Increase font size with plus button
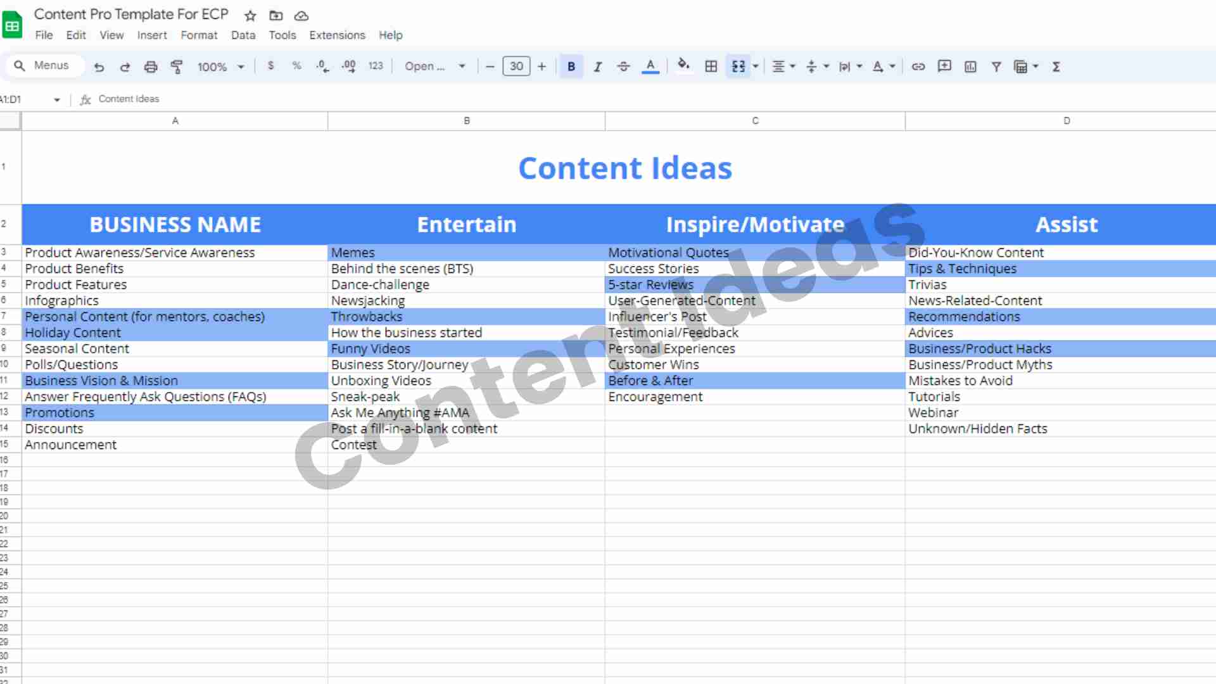The width and height of the screenshot is (1216, 684). coord(541,66)
